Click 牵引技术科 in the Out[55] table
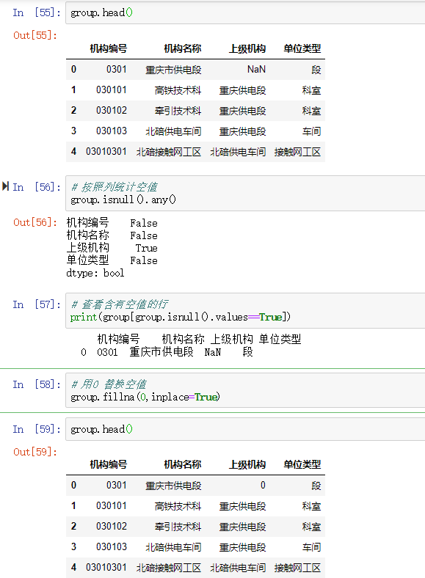Image resolution: width=425 pixels, height=578 pixels. (178, 111)
